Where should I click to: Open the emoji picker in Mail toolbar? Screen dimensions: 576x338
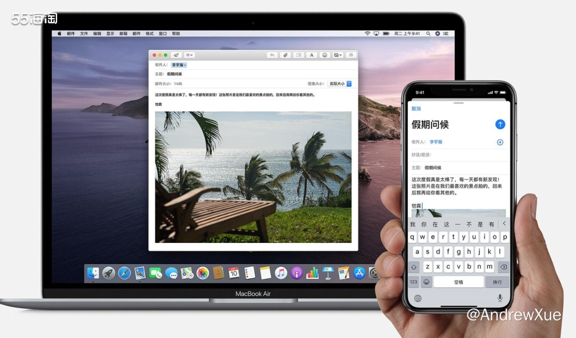[325, 55]
